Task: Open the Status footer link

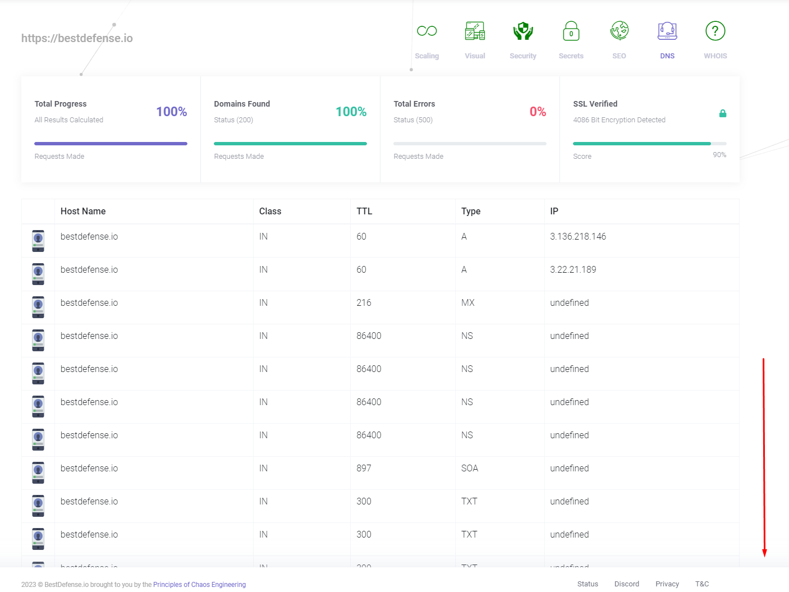Action: [x=588, y=584]
